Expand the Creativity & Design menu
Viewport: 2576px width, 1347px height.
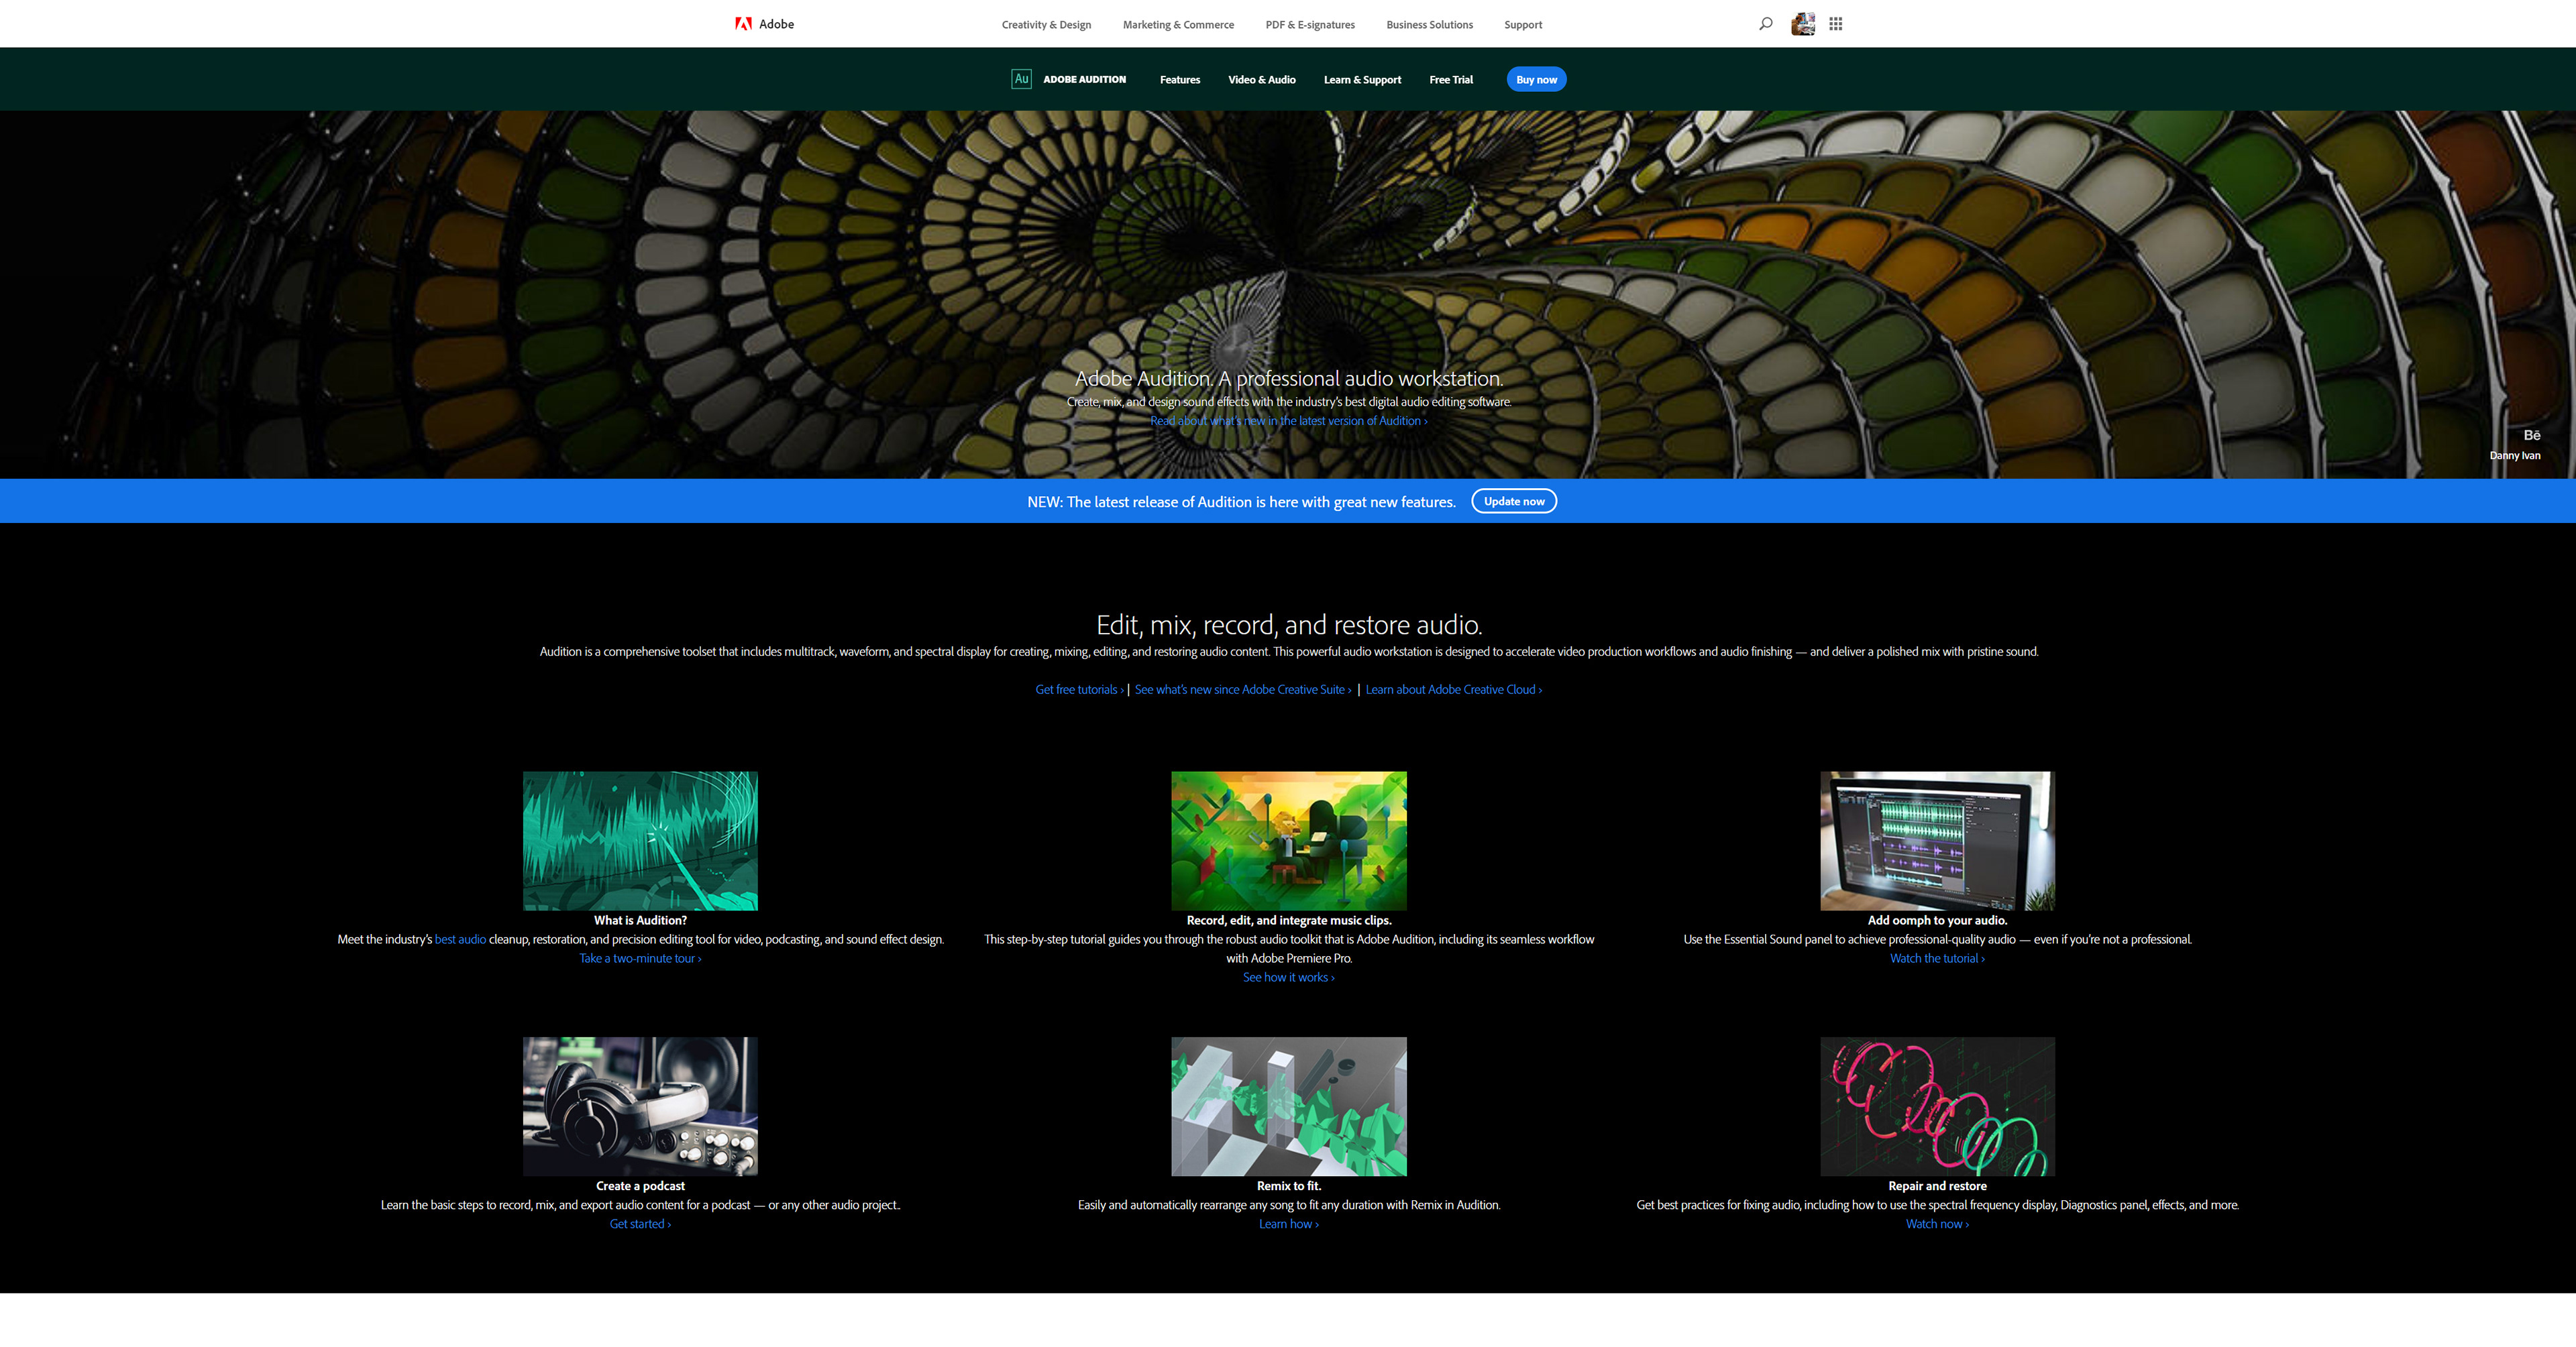1046,25
